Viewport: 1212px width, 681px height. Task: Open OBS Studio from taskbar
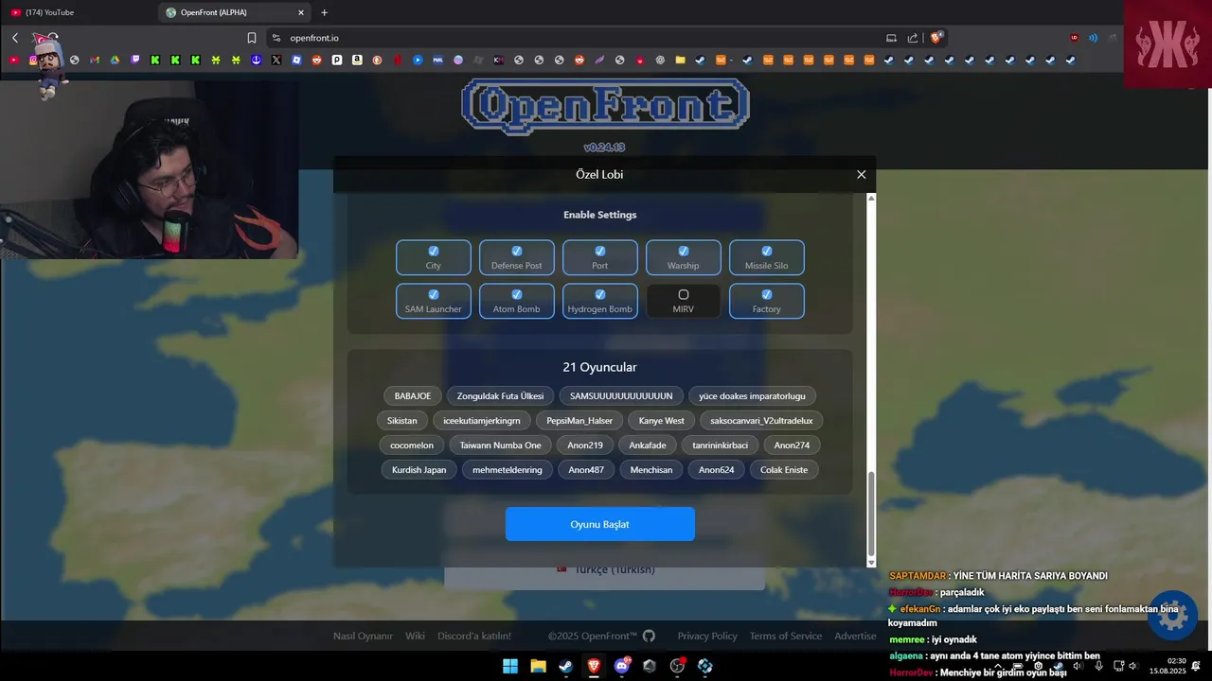click(x=678, y=666)
